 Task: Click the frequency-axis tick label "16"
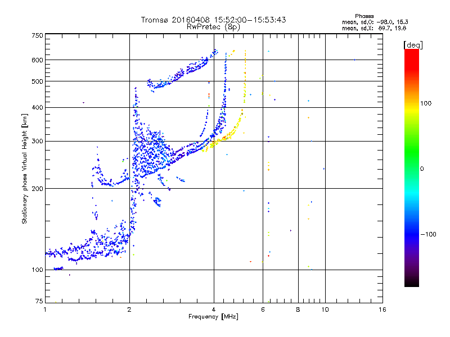coord(382,309)
